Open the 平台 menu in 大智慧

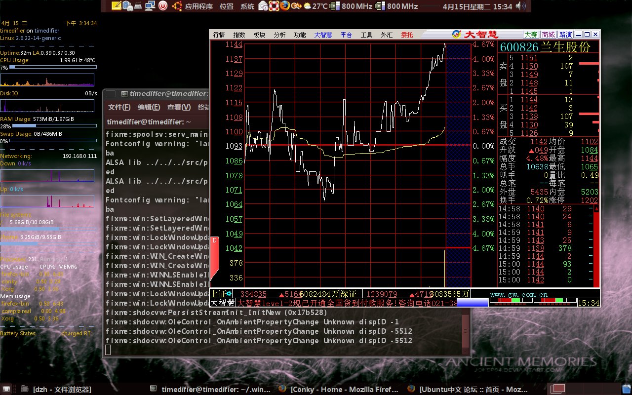point(346,35)
